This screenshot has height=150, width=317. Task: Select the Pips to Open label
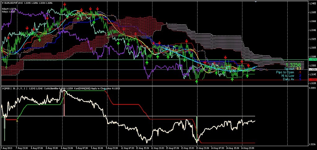(285, 72)
